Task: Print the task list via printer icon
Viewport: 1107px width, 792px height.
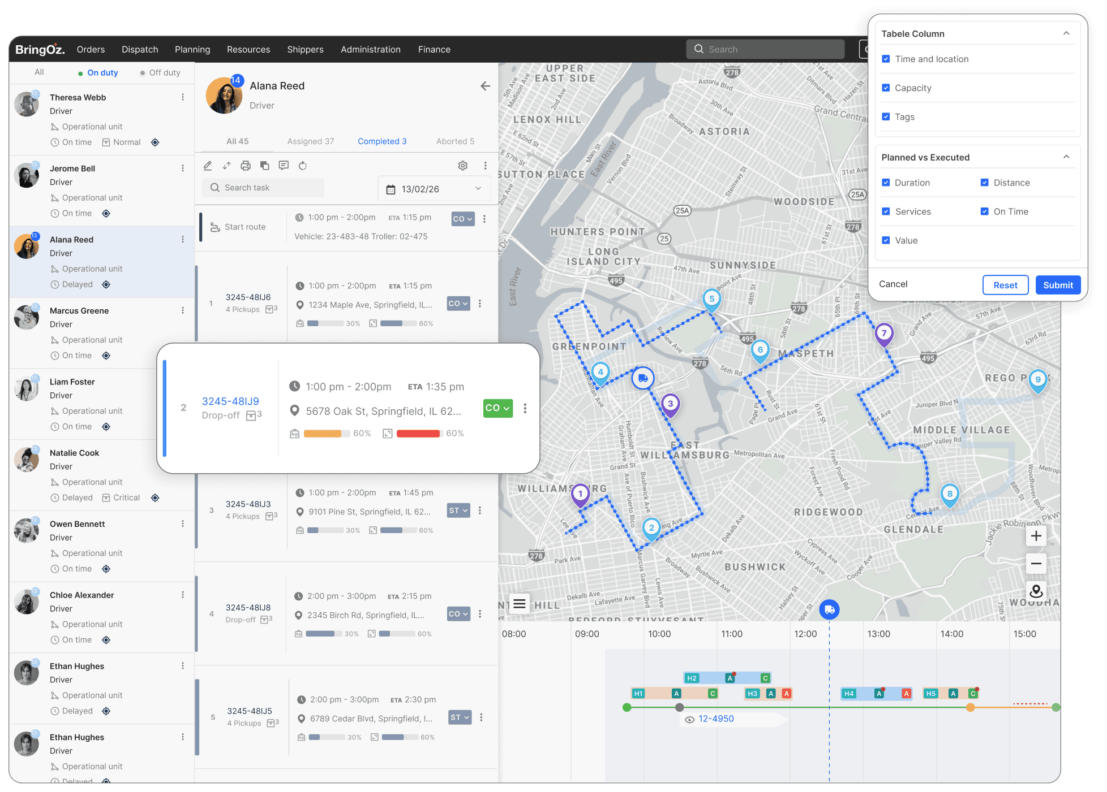Action: coord(246,166)
